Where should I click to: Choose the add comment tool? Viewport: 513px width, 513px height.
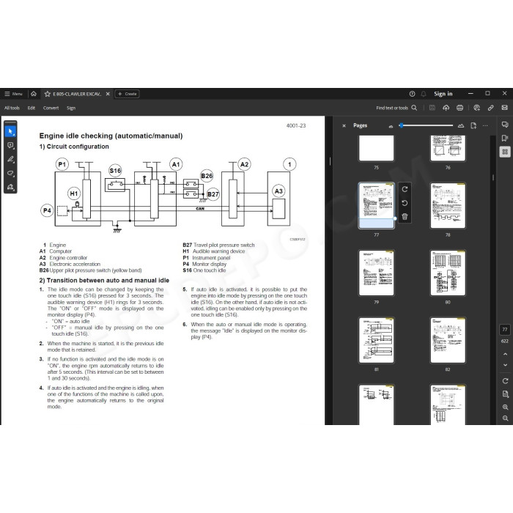[10, 145]
